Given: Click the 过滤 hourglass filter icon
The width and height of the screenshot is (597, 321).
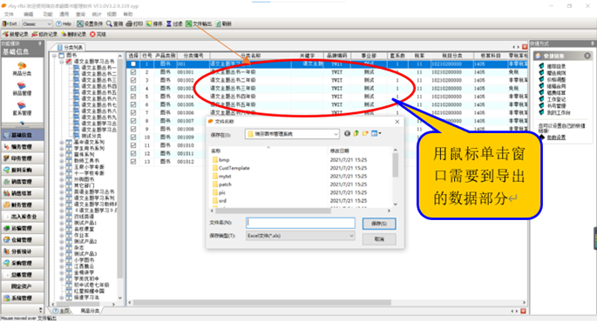Looking at the screenshot, I should pyautogui.click(x=169, y=24).
